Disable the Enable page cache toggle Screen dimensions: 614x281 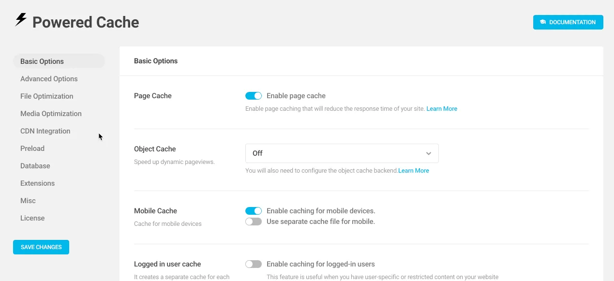253,96
